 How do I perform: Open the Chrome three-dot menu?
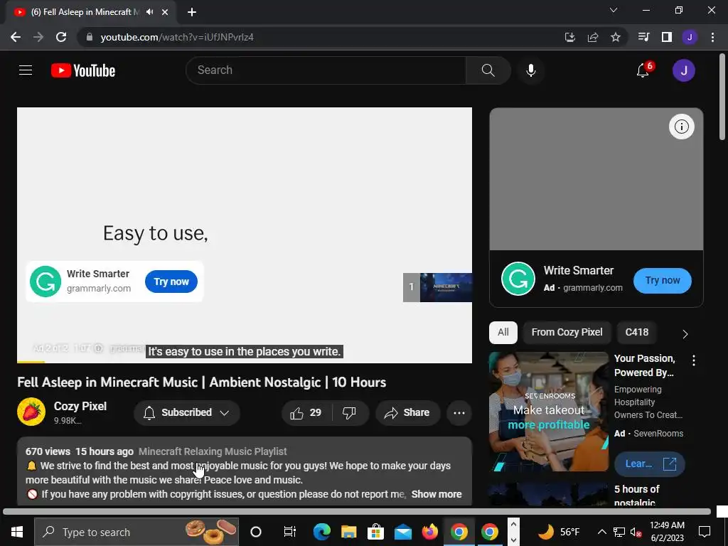[712, 37]
